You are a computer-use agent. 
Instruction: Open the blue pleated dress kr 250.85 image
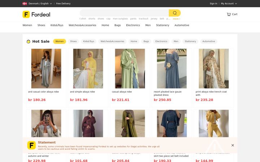click(172, 68)
